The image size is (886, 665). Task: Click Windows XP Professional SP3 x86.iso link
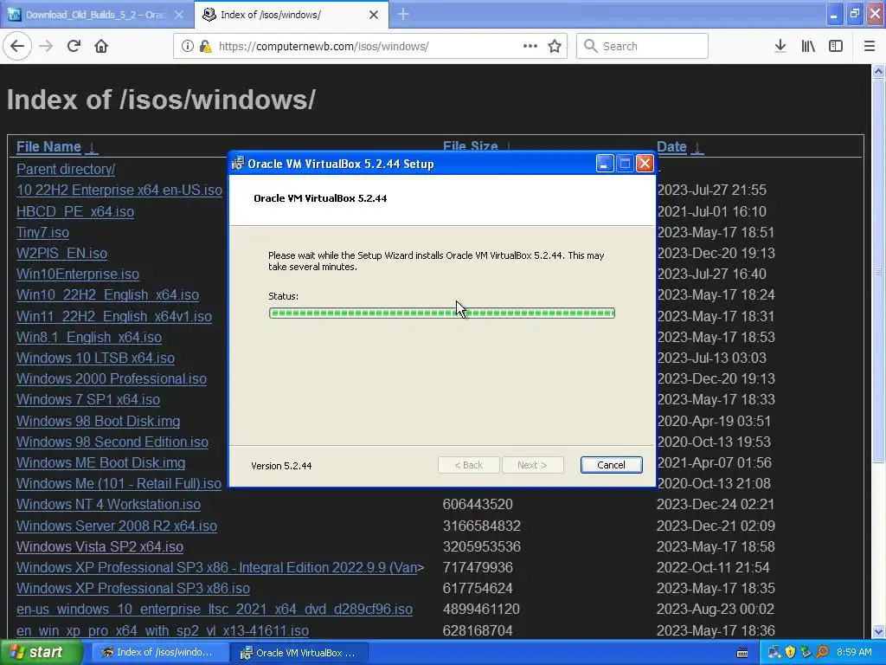132,589
